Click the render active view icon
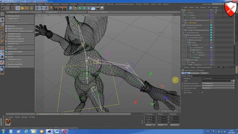Screen dimensions: 238x134 (56, 8)
